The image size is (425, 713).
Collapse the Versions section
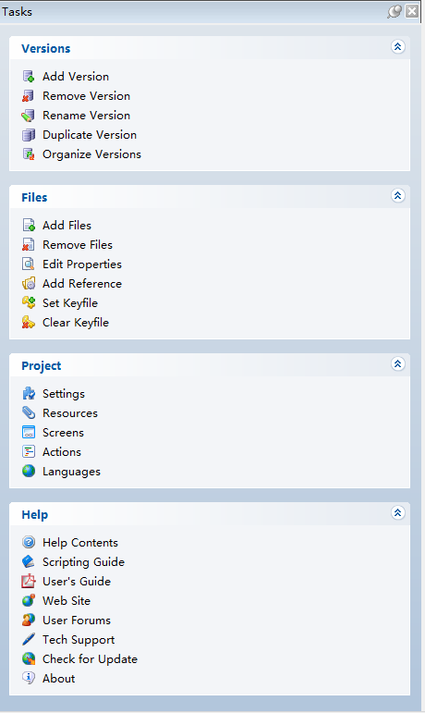(x=398, y=47)
